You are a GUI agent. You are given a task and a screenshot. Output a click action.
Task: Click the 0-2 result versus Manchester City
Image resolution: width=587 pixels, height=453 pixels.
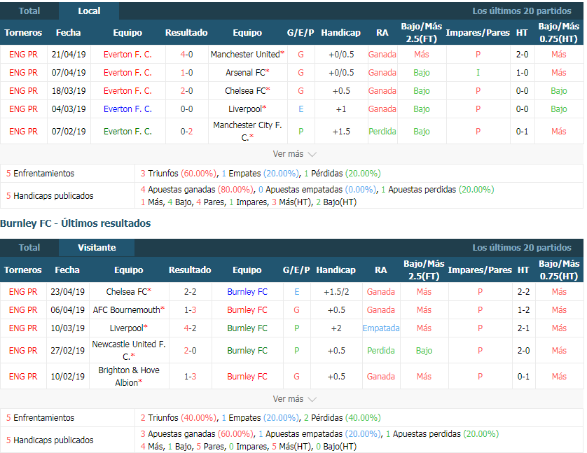[x=186, y=132]
